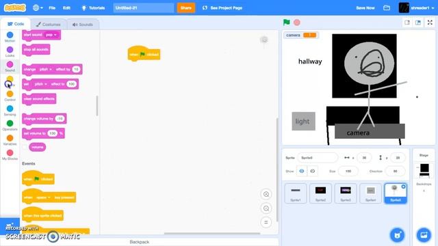Enter full screen stage mode
The height and width of the screenshot is (246, 438).
point(430,23)
